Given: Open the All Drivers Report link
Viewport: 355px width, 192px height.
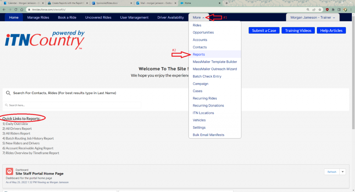Looking at the screenshot, I should point(18,129).
